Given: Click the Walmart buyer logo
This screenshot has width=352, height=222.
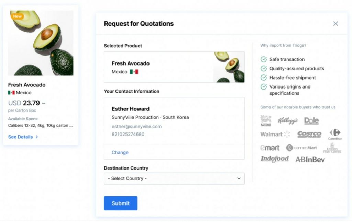Looking at the screenshot, I should coord(275,134).
